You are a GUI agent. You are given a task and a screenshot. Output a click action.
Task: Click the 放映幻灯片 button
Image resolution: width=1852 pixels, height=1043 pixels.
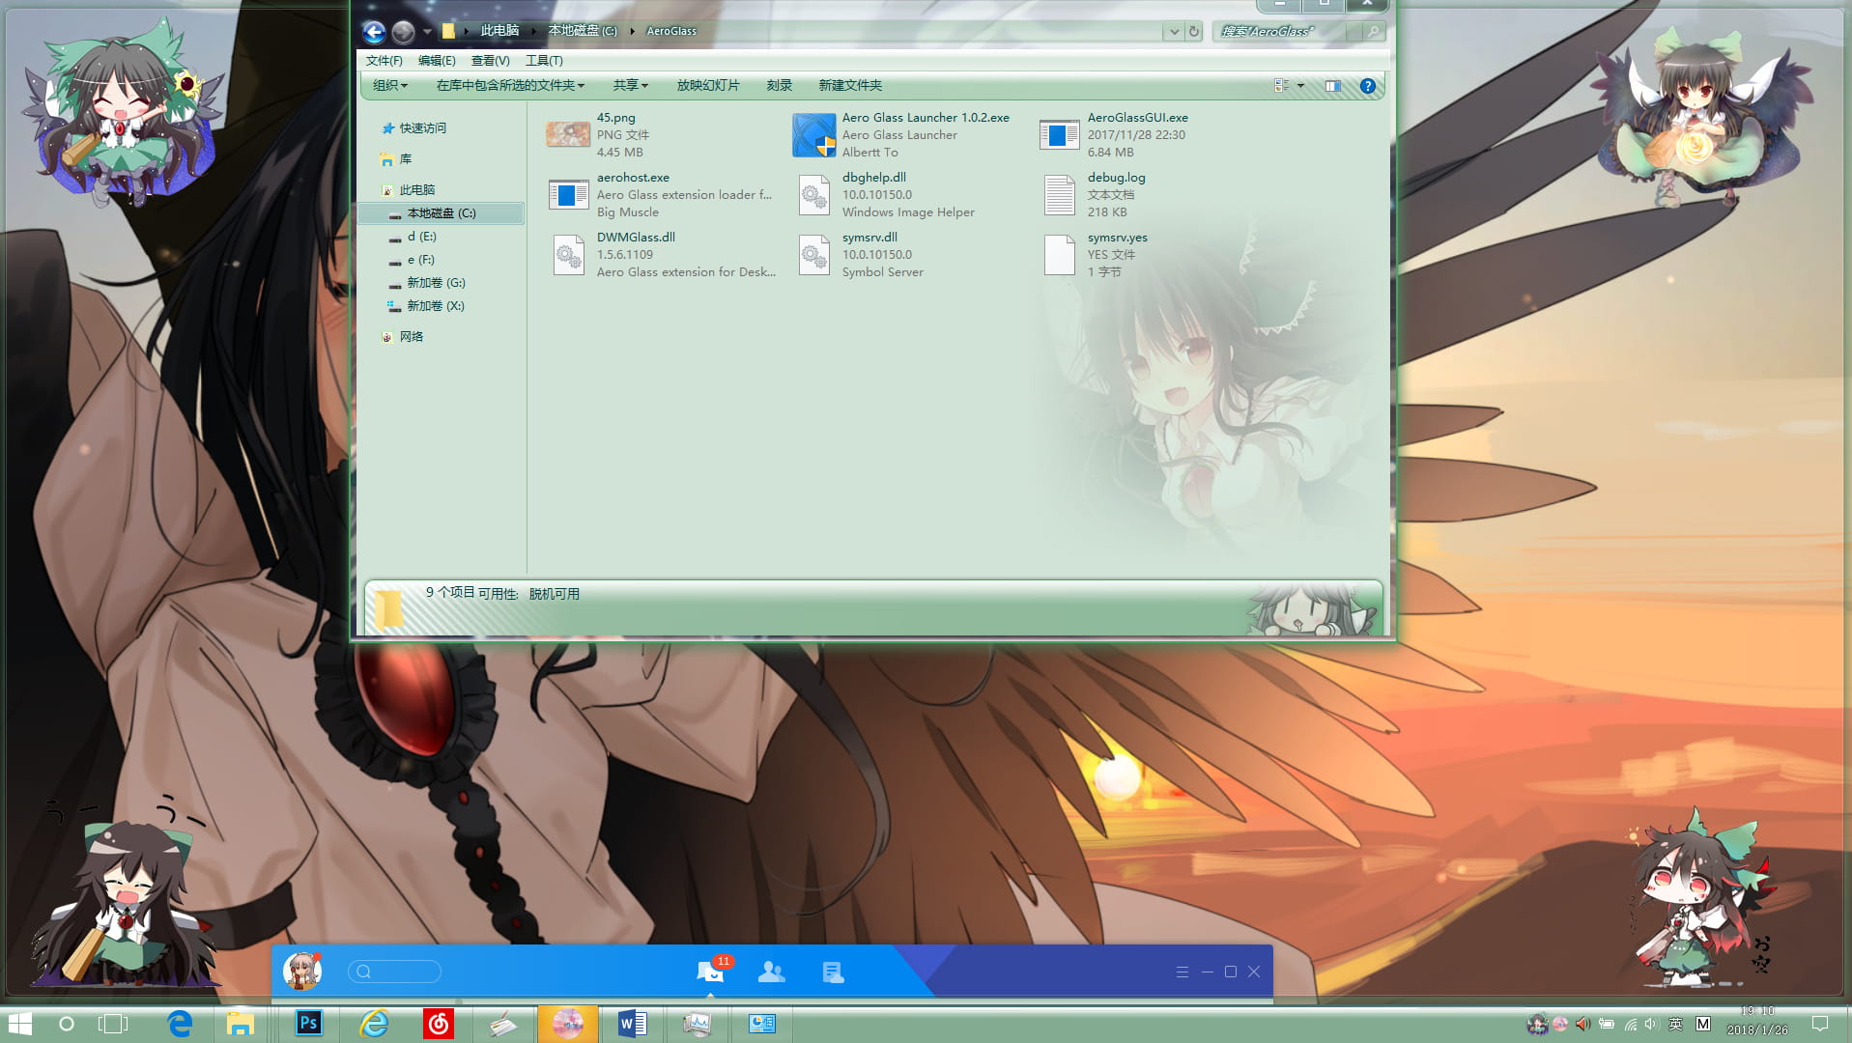click(x=708, y=86)
